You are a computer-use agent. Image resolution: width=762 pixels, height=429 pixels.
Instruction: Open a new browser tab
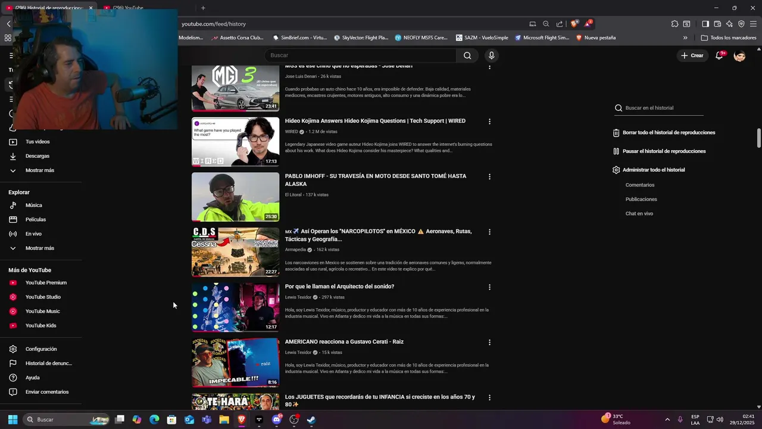click(203, 8)
